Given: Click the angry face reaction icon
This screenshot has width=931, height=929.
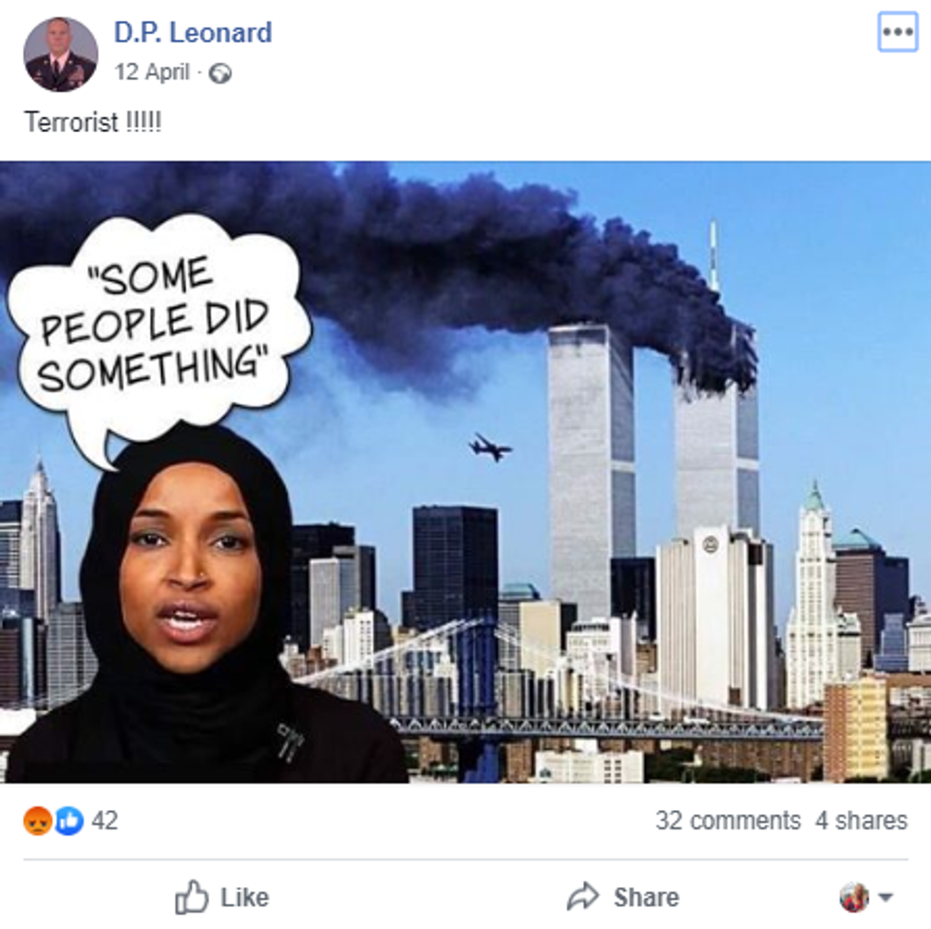Looking at the screenshot, I should click(x=37, y=821).
